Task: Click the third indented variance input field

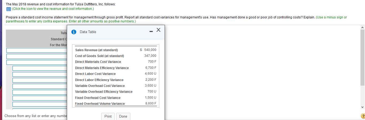Action: [x=40, y=80]
